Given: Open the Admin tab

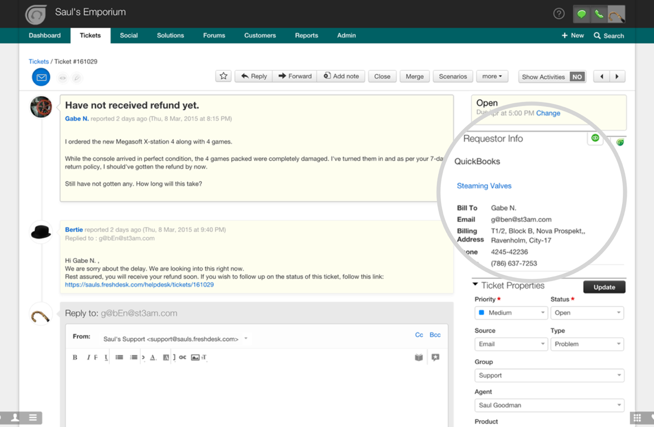Looking at the screenshot, I should (x=346, y=36).
